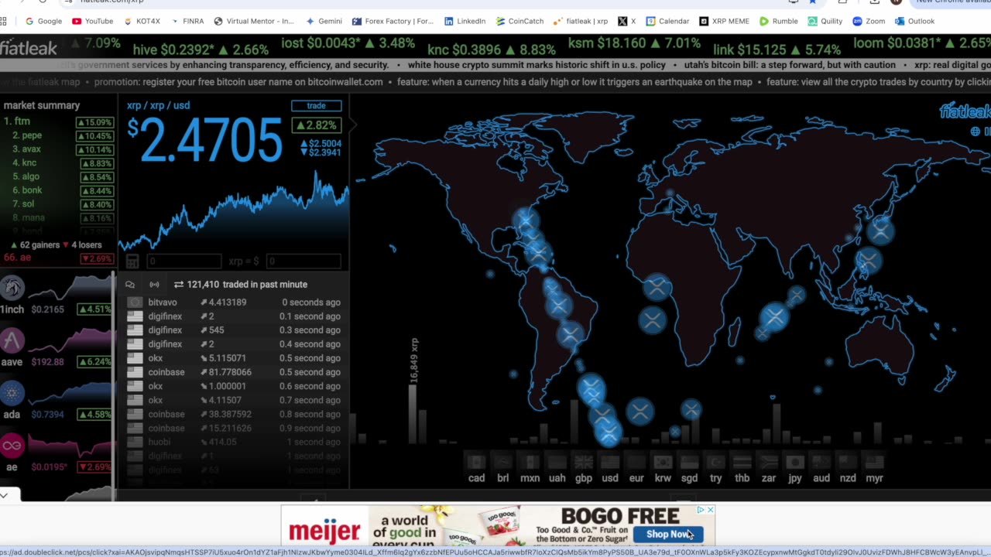Click the bitvavo 4.413189 trade row
The height and width of the screenshot is (557, 991).
[234, 302]
